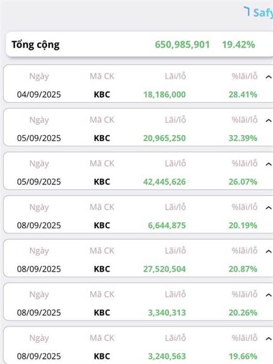273x364 pixels.
Task: Select KBC ticker with 20,965,250 profit
Action: (102, 138)
